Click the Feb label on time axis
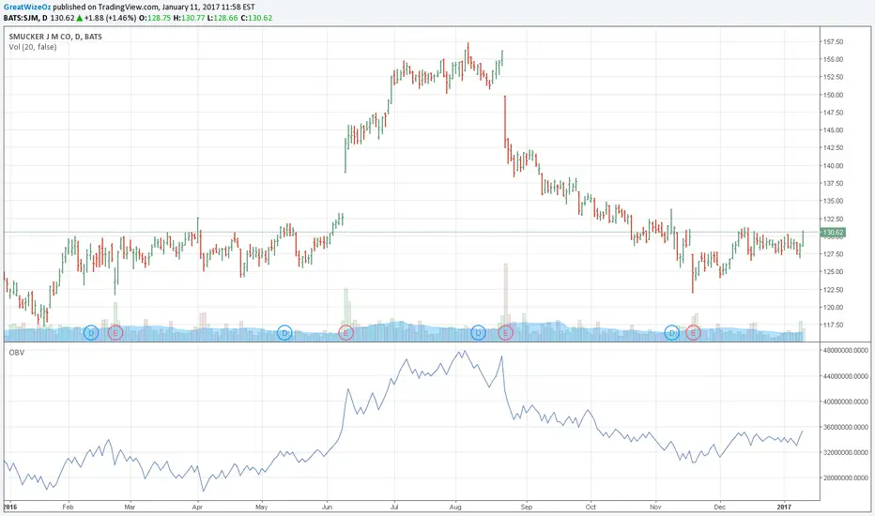 (x=69, y=507)
